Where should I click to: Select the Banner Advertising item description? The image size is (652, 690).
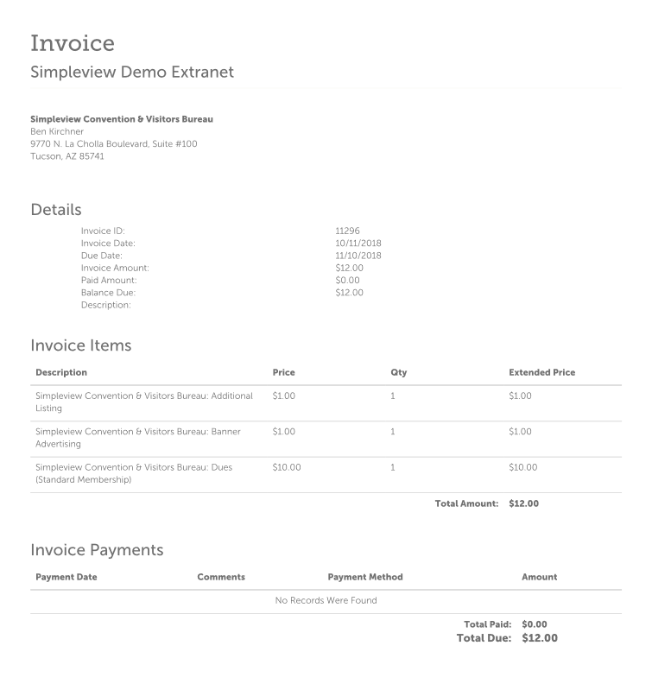tap(138, 438)
